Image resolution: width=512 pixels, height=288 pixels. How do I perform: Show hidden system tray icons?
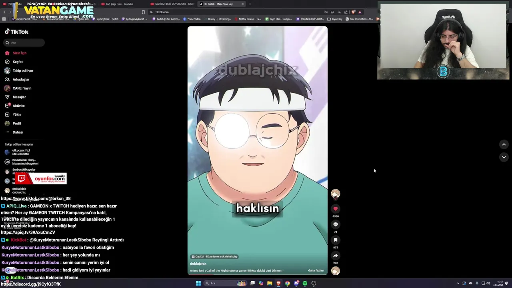(458, 283)
